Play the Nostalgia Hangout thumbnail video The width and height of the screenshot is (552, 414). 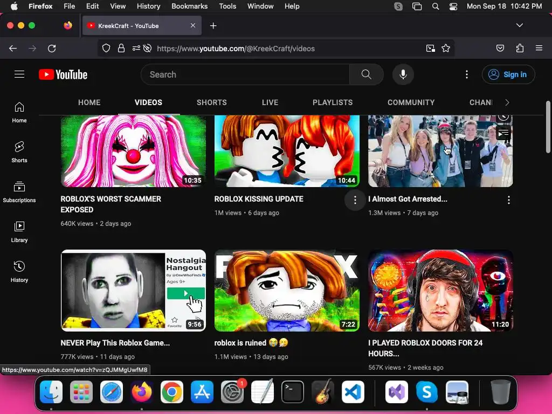(134, 291)
